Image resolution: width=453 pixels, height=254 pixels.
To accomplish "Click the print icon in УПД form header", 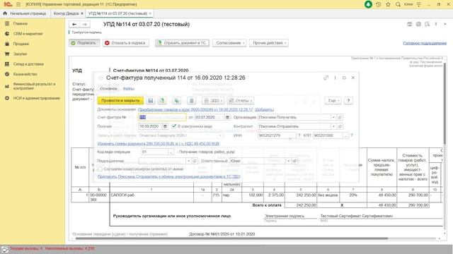I will coord(418,25).
